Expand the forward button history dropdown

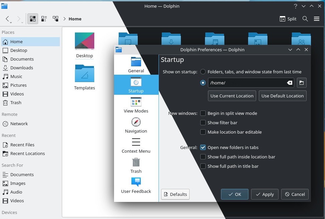tap(22, 22)
